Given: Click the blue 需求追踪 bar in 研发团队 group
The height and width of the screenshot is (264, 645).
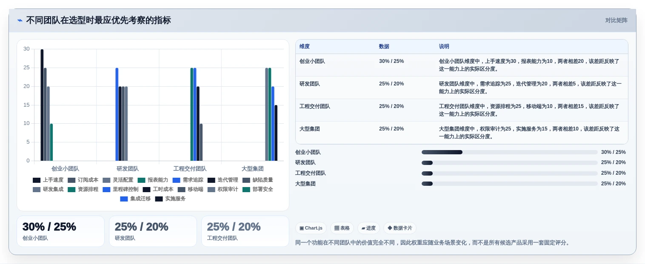Looking at the screenshot, I should tap(117, 114).
